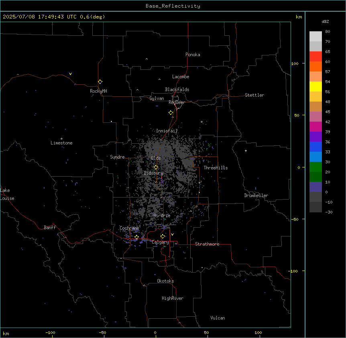Image resolution: width=346 pixels, height=338 pixels.
Task: Click the white plus marker north of Drumheller
Action: click(246, 151)
